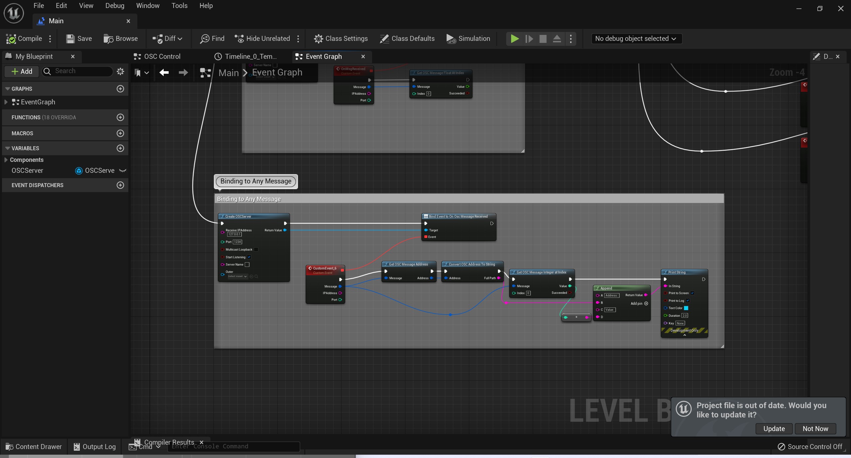Viewport: 851px width, 458px height.
Task: Collapse the VARIABLES section
Action: point(8,148)
